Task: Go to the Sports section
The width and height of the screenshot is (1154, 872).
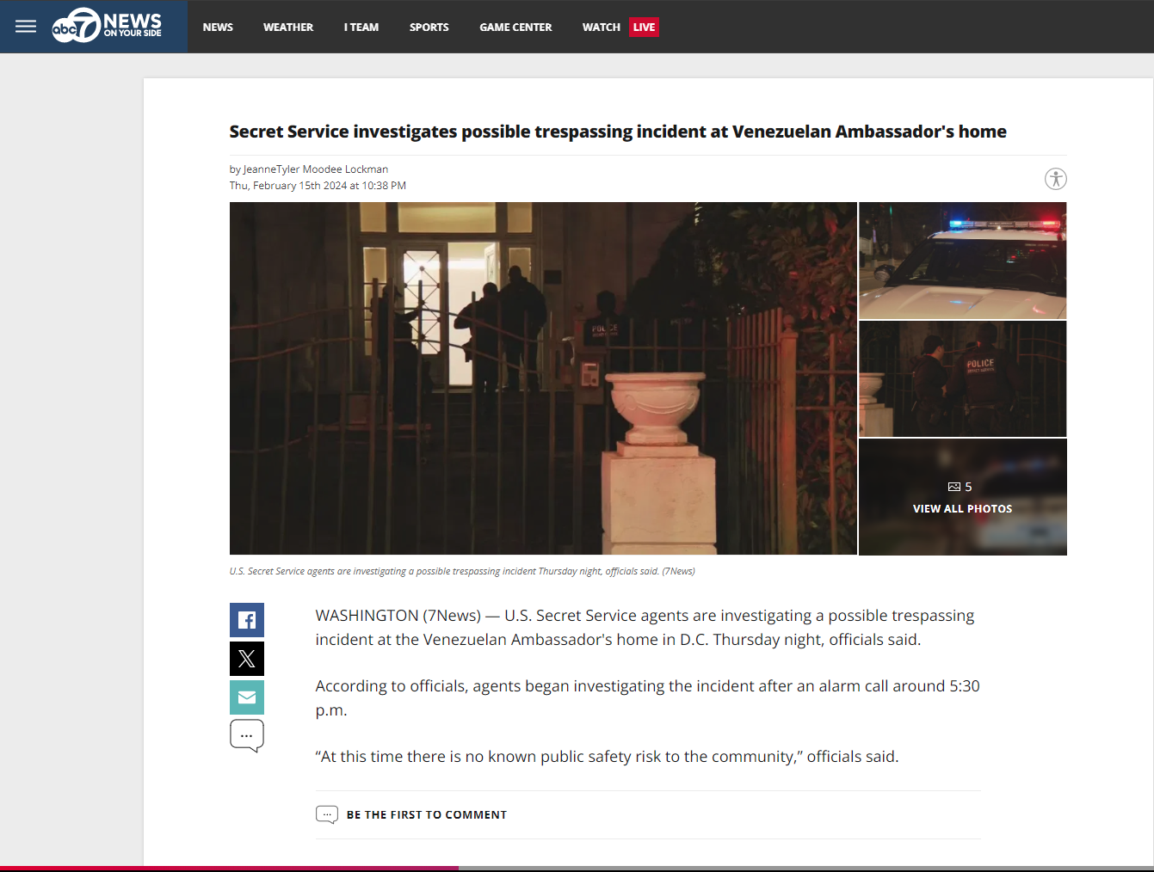Action: pos(429,28)
